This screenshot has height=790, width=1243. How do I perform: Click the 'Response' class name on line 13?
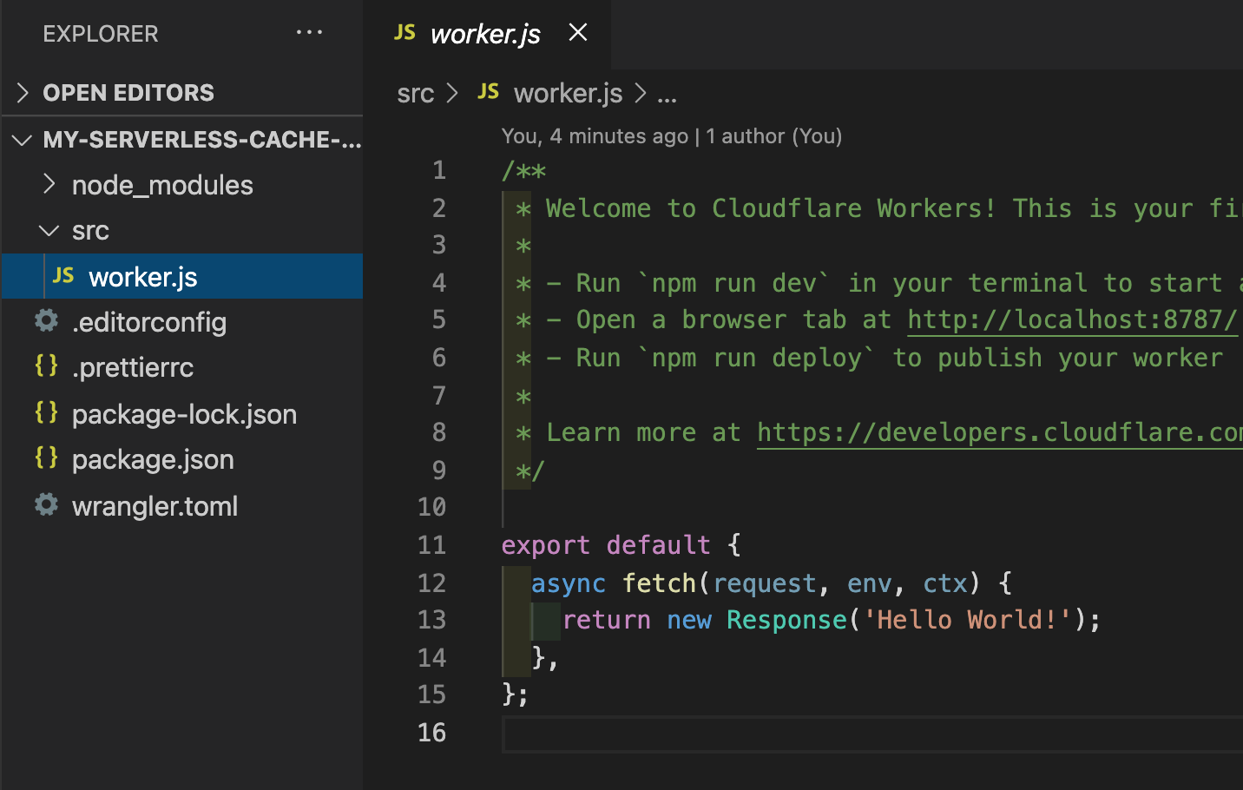click(786, 620)
